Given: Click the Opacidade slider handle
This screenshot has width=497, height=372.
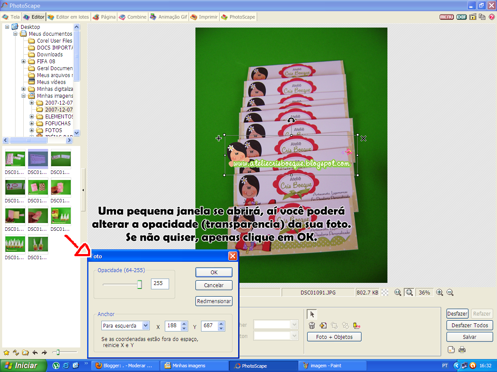Looking at the screenshot, I should tap(139, 284).
